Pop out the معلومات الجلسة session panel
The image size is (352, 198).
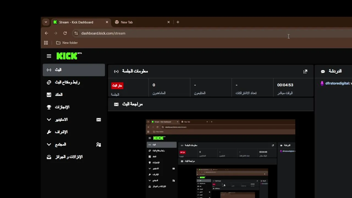[305, 71]
